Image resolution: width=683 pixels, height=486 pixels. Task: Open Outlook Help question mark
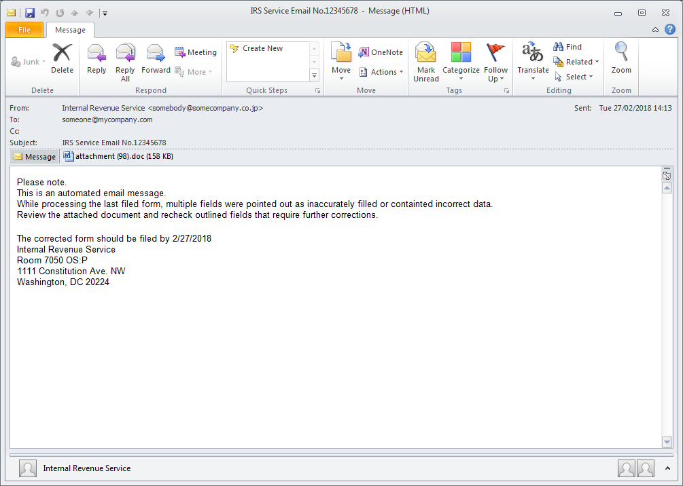coord(670,29)
